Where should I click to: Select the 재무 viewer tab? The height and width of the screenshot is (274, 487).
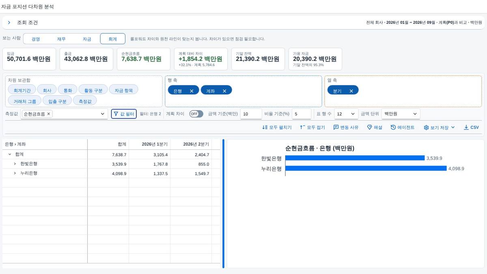61,39
